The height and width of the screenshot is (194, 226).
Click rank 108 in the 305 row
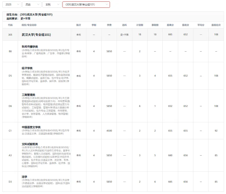point(216,34)
